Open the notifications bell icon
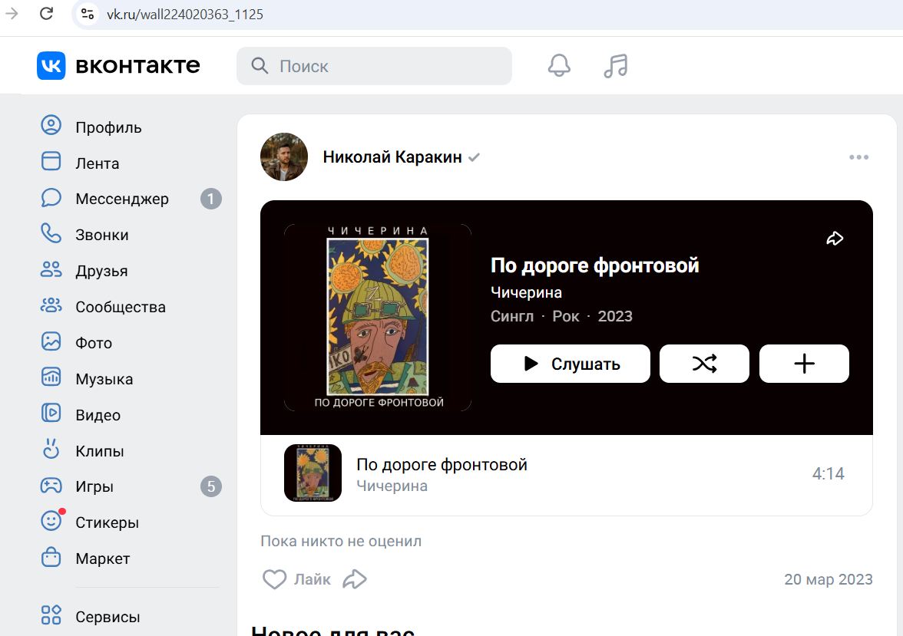 (x=559, y=66)
